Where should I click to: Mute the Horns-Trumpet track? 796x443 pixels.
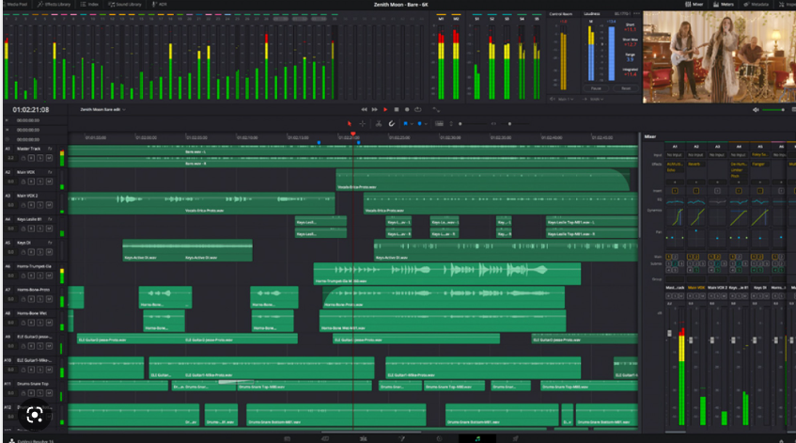pos(49,276)
